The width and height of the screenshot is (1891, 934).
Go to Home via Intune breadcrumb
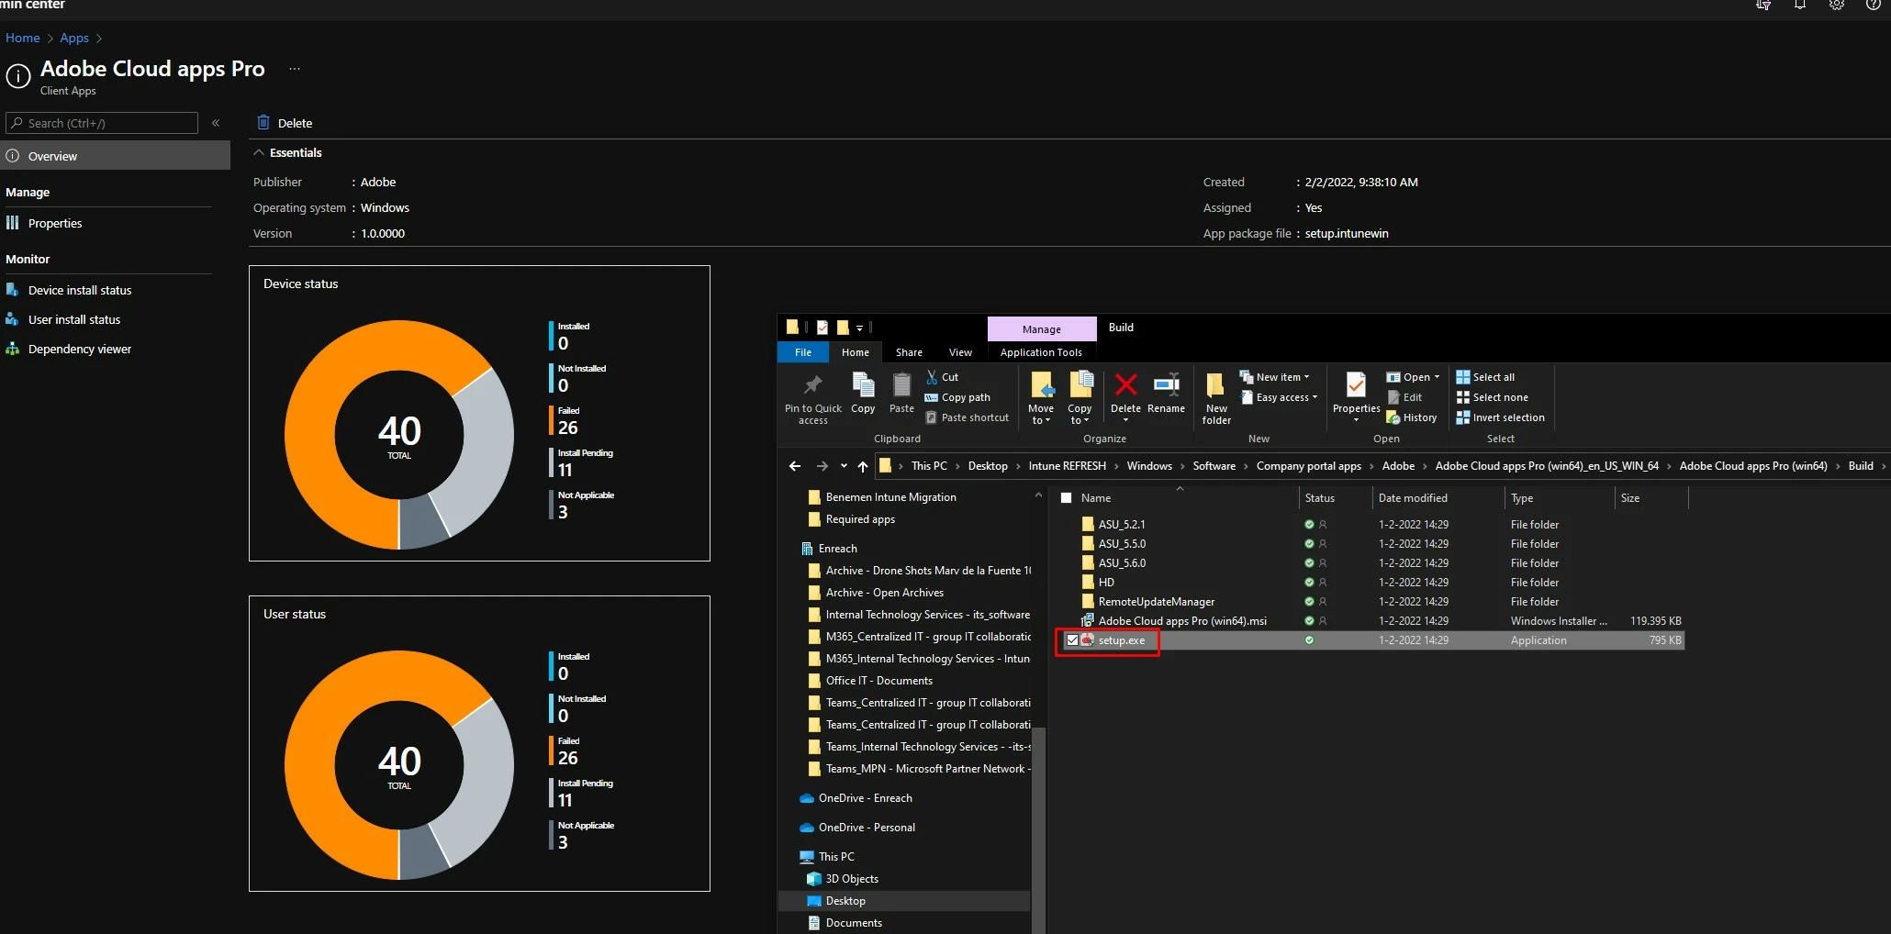pyautogui.click(x=23, y=38)
